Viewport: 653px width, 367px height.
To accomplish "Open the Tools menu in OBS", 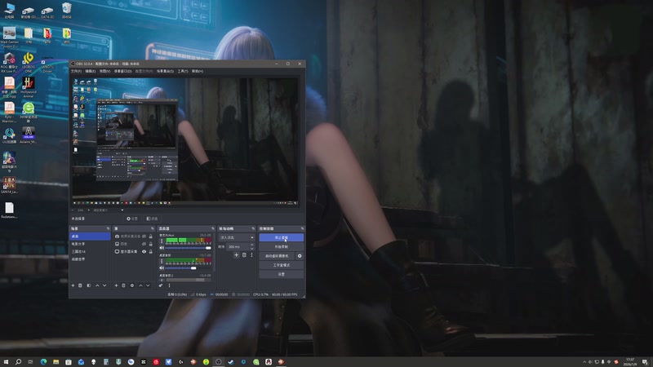I will (x=183, y=71).
